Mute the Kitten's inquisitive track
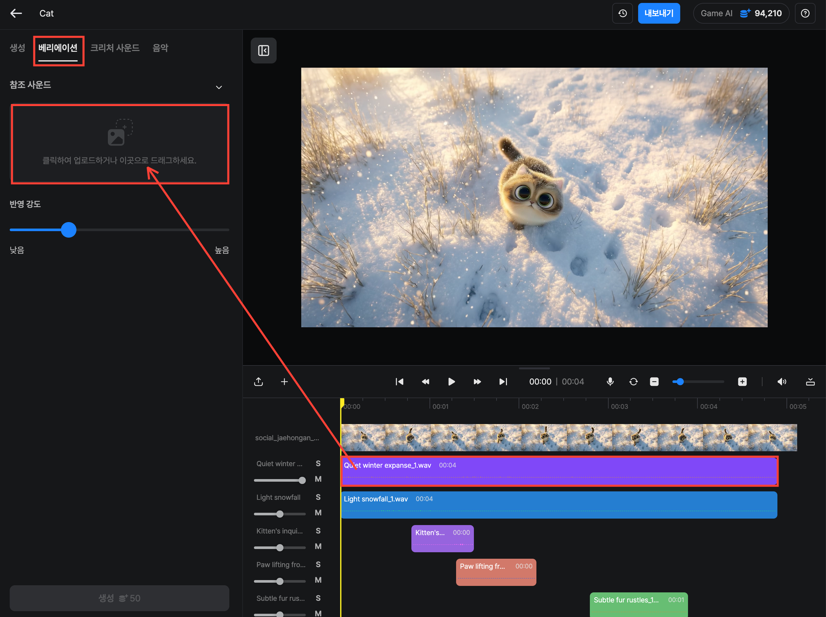 click(x=318, y=546)
